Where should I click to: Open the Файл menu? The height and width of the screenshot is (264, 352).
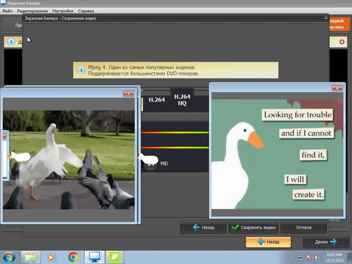(x=8, y=11)
